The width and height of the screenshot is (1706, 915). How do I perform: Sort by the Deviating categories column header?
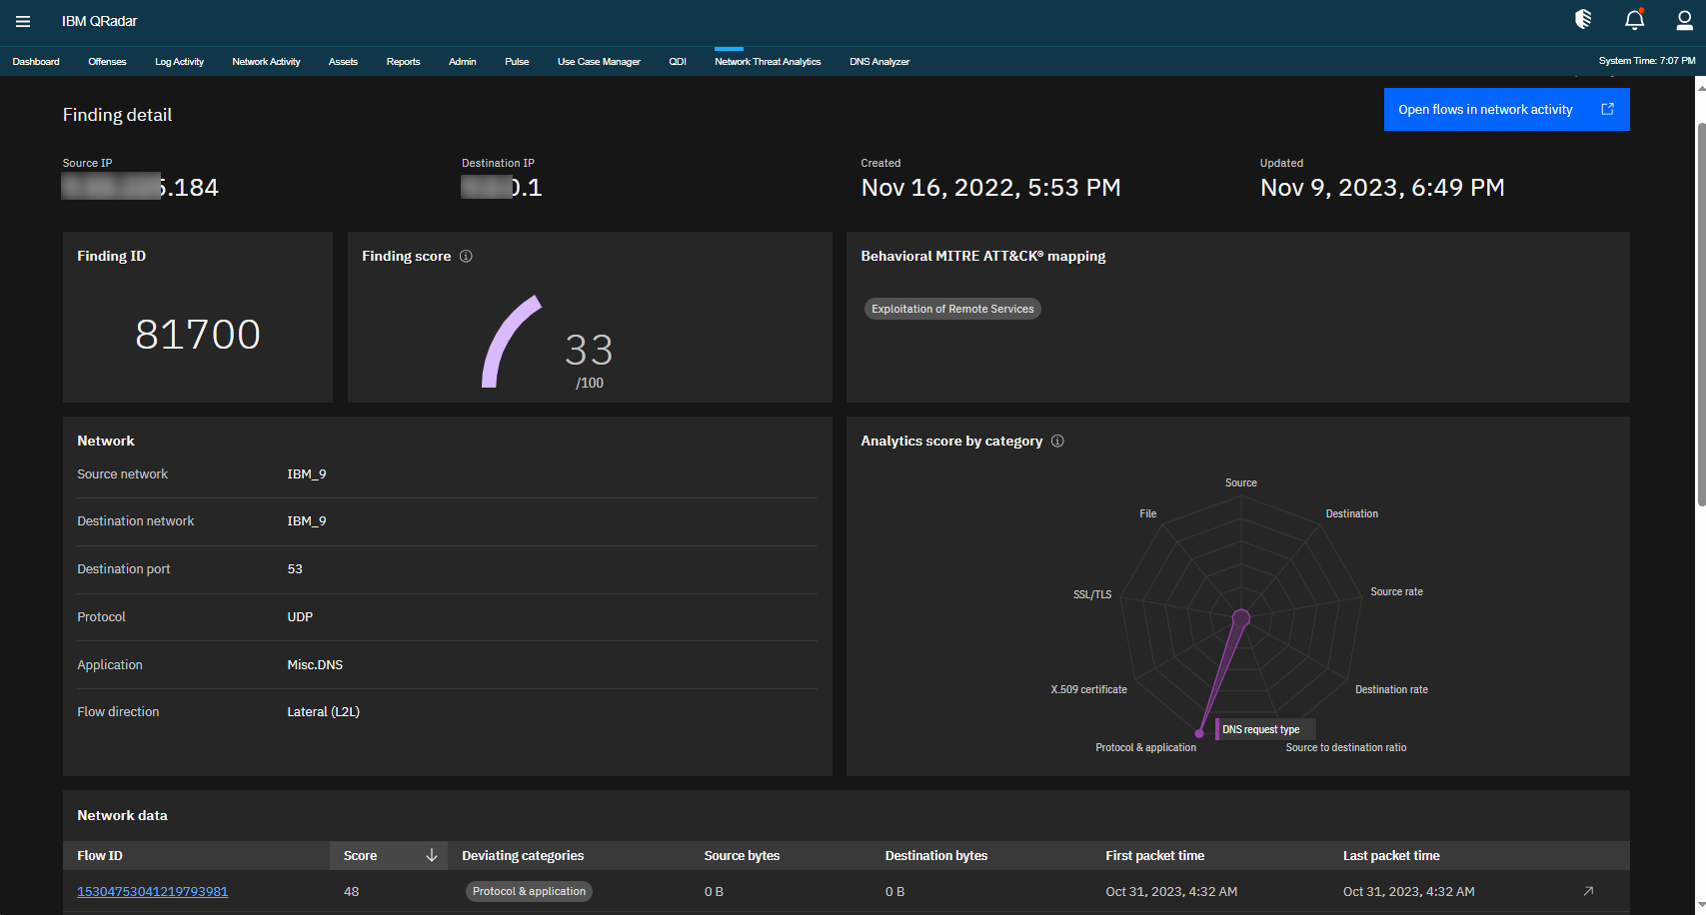point(523,855)
